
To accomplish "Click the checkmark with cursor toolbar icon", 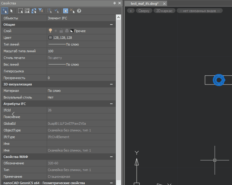I will click(x=56, y=11).
